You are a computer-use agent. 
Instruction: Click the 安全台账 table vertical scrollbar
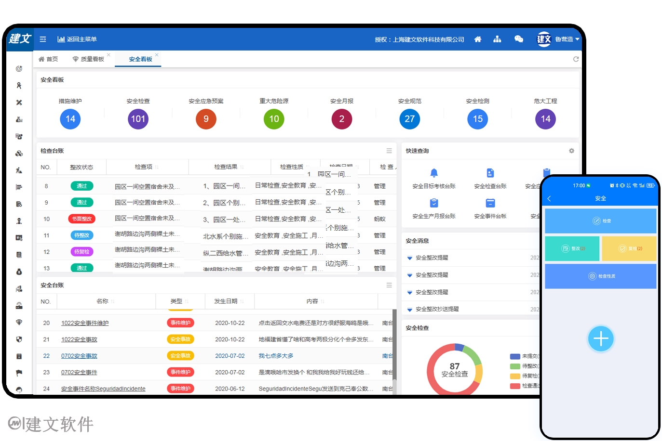394,352
